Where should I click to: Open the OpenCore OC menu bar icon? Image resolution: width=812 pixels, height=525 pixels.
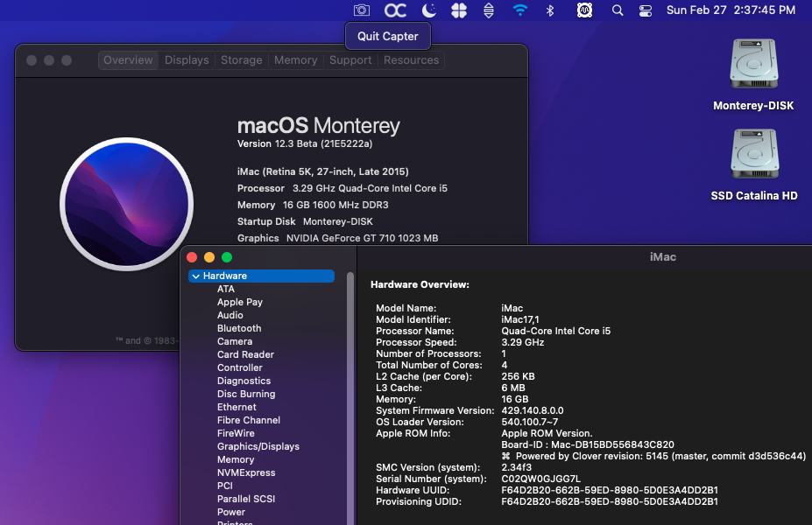[395, 10]
